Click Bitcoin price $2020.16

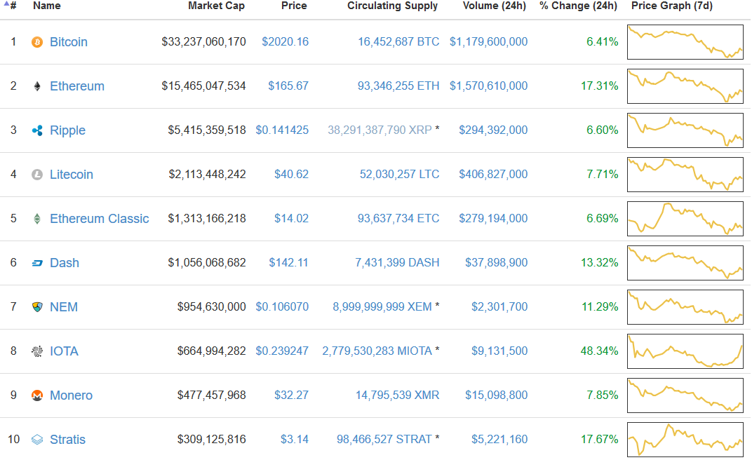[x=286, y=41]
